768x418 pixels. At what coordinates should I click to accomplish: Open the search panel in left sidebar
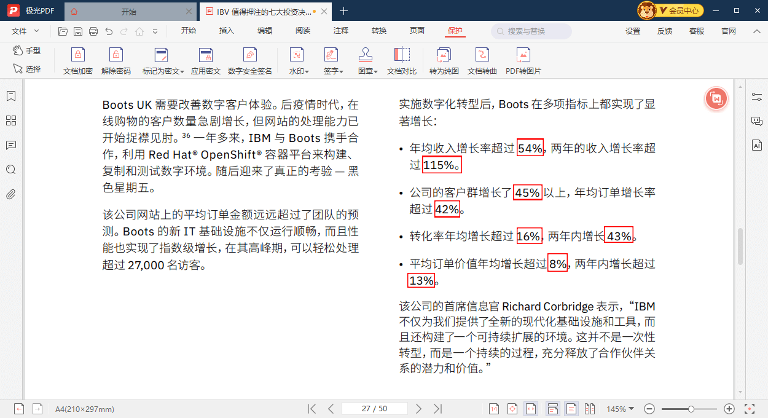(x=11, y=170)
